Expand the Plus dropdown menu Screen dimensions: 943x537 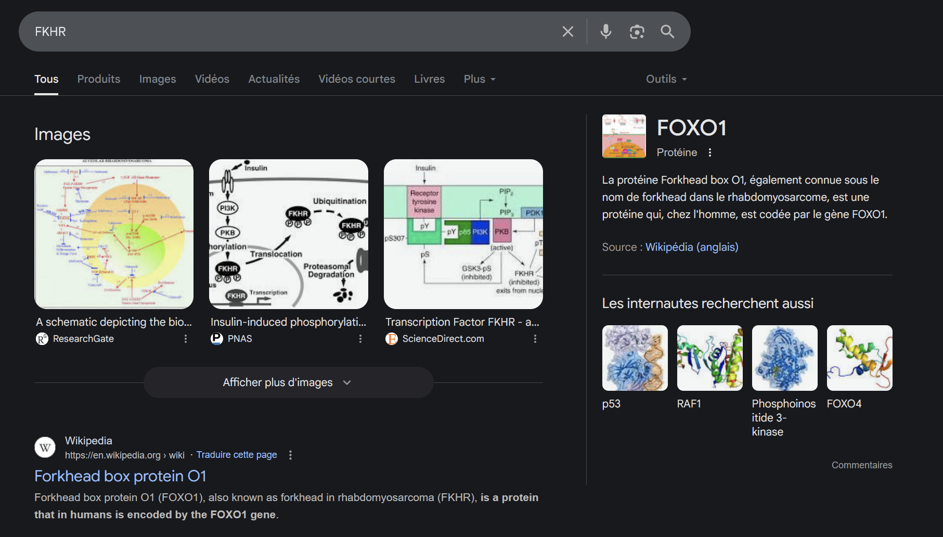[480, 79]
